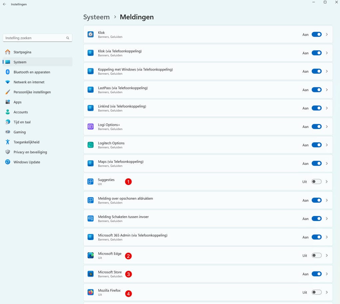Screen dimensions: 340x304
Task: Open Systeem in the sidebar
Action: [38, 62]
